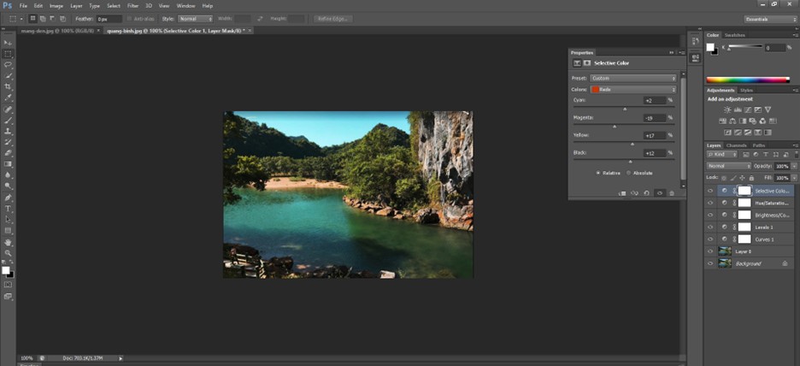Open the Kind filter dropdown in Layers
The width and height of the screenshot is (800, 366).
tap(722, 155)
